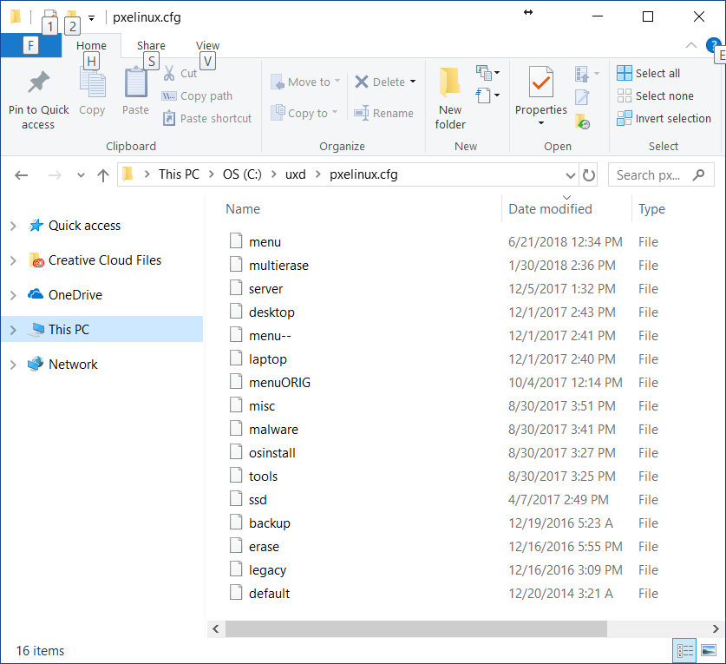Viewport: 726px width, 664px height.
Task: Click the Refresh button beside address bar
Action: 589,174
